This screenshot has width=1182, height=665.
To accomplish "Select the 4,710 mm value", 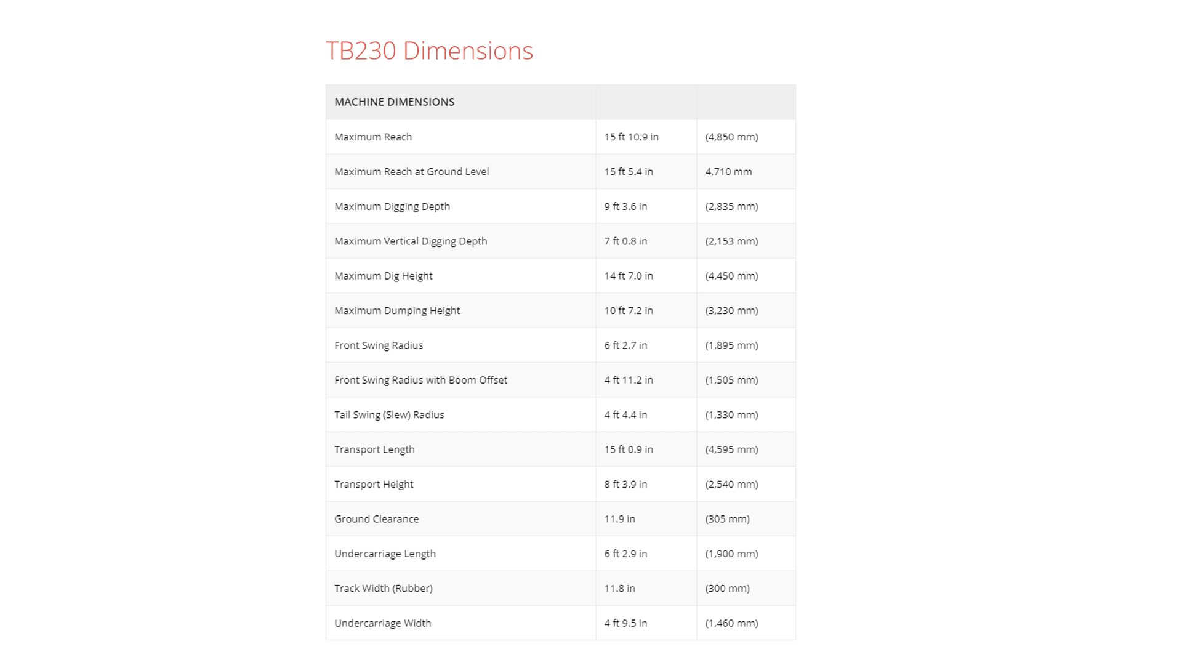I will point(728,172).
